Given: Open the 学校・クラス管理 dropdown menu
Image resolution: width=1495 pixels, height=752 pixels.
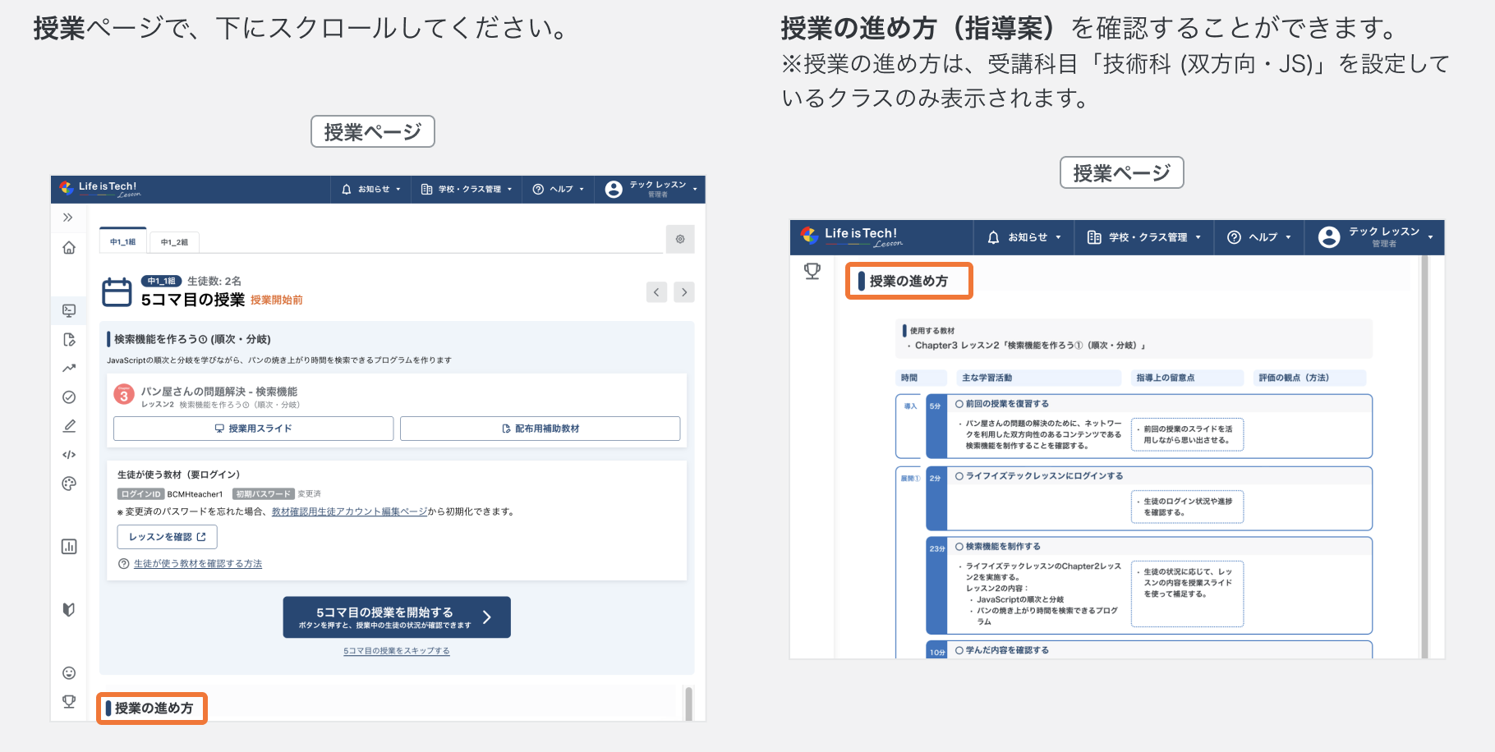Looking at the screenshot, I should (x=466, y=189).
